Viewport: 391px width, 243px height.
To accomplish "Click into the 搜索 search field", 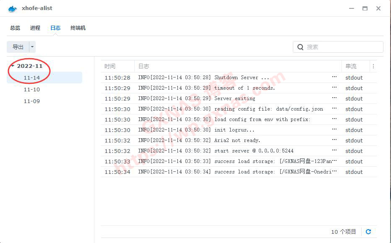I will pyautogui.click(x=342, y=47).
